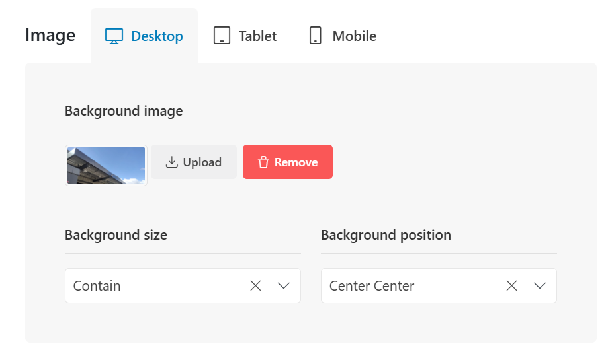Click the Background position label
Screen dimensions: 606x356
coord(386,235)
